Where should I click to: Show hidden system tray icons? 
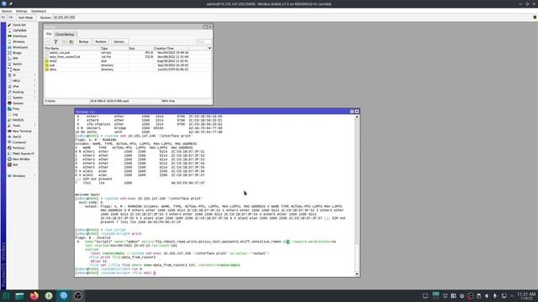(x=512, y=296)
